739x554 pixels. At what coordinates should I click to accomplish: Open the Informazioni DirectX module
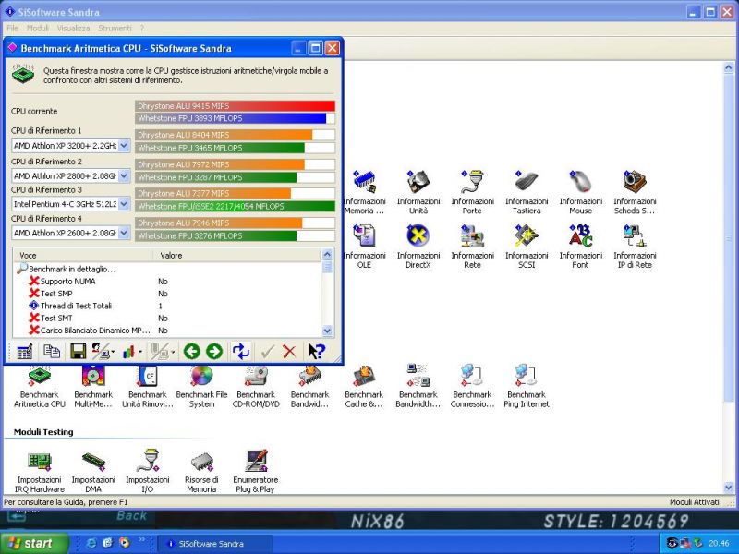coord(418,247)
